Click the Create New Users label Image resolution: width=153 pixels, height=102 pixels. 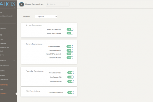point(54,47)
